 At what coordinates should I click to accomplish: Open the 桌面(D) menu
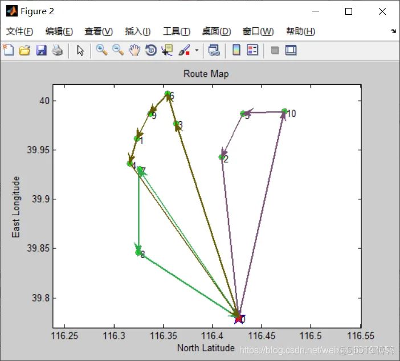pos(217,31)
